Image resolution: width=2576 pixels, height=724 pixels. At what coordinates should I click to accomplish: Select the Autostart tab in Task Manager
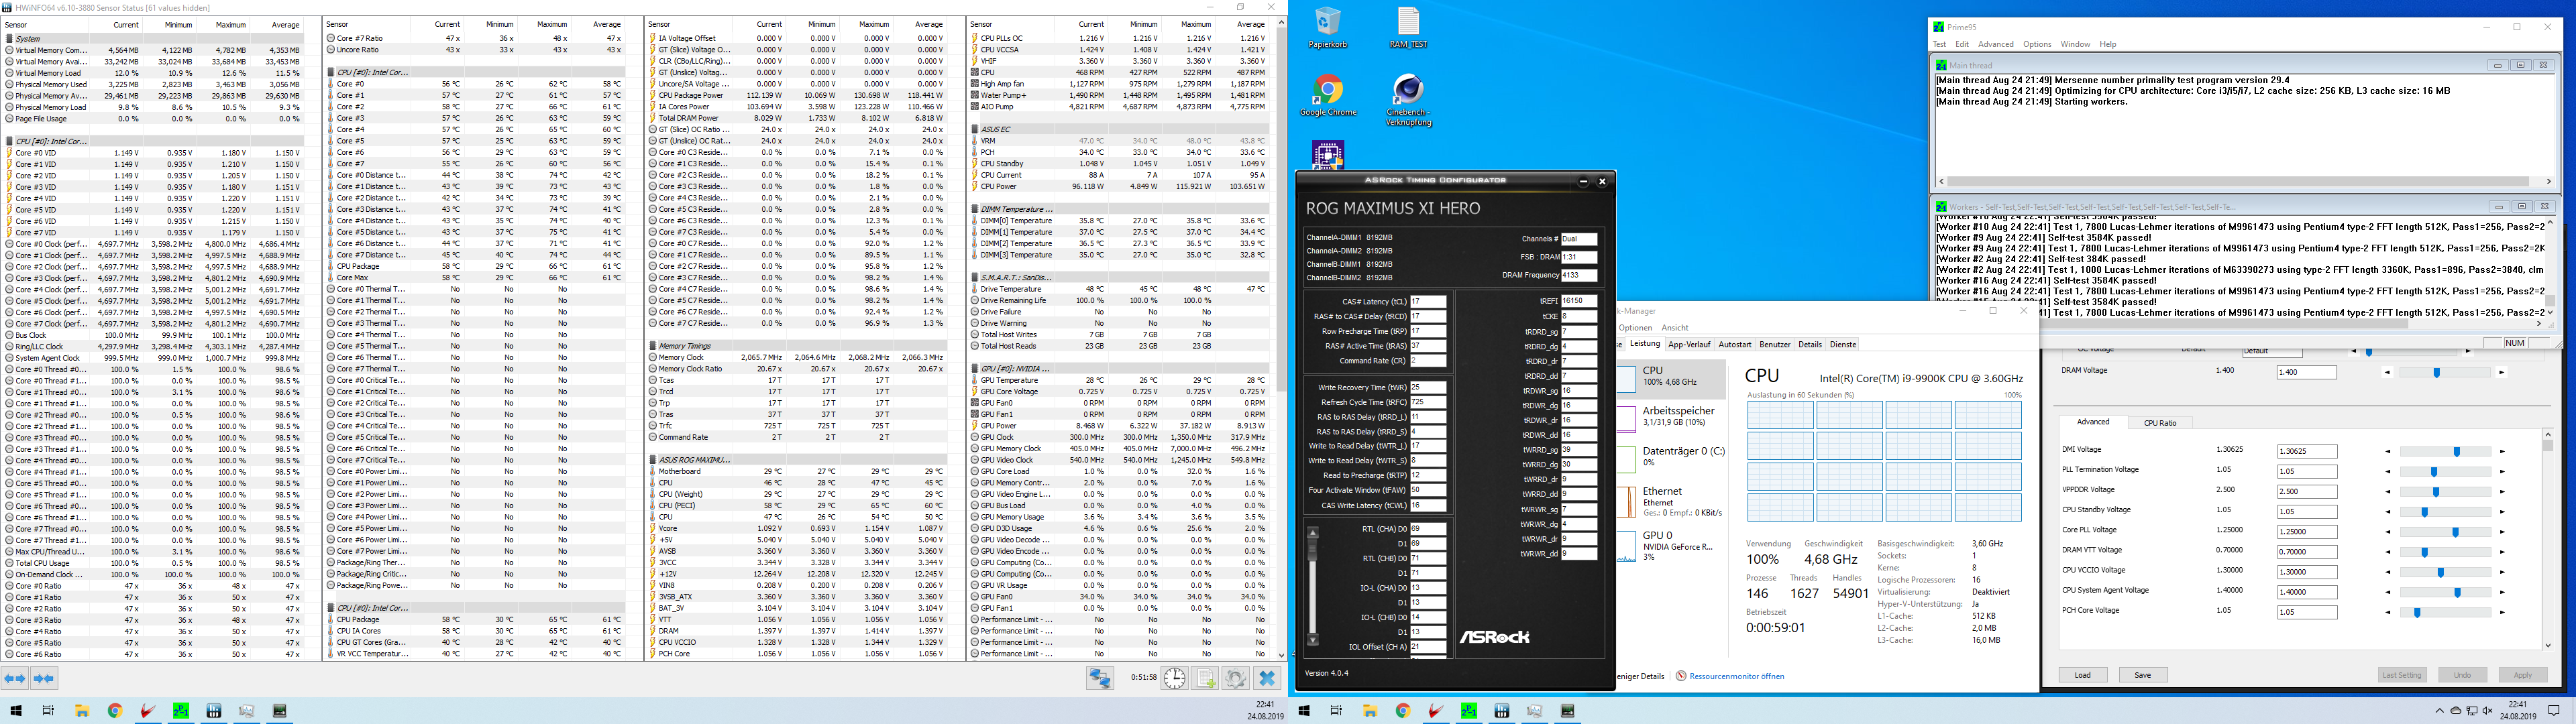(1735, 344)
